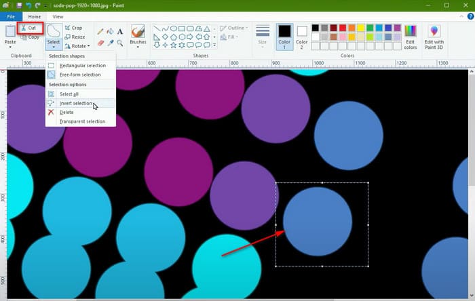Select the Magnifier tool

click(x=120, y=43)
